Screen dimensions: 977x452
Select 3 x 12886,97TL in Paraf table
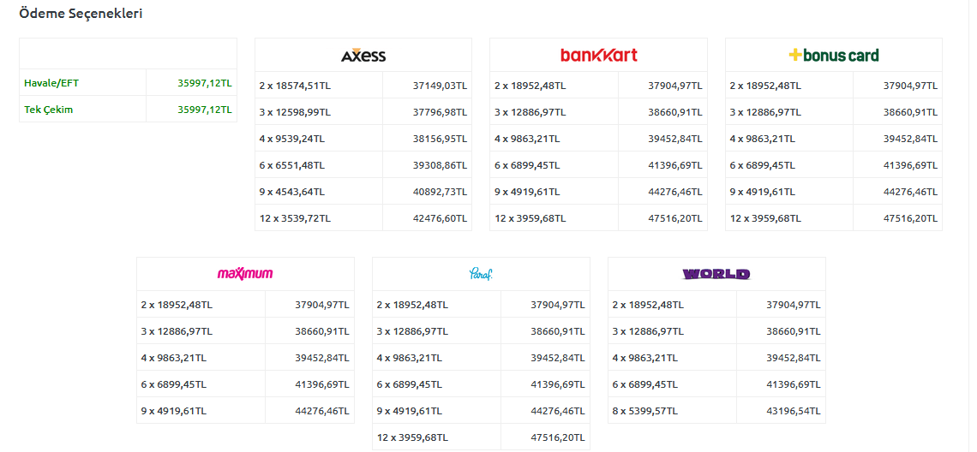coord(412,331)
